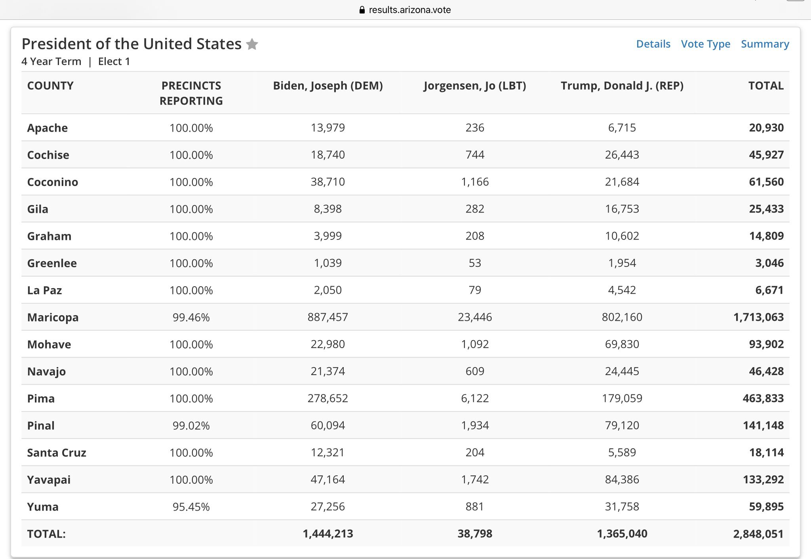Click the Elect 1 subtitle text

[114, 61]
